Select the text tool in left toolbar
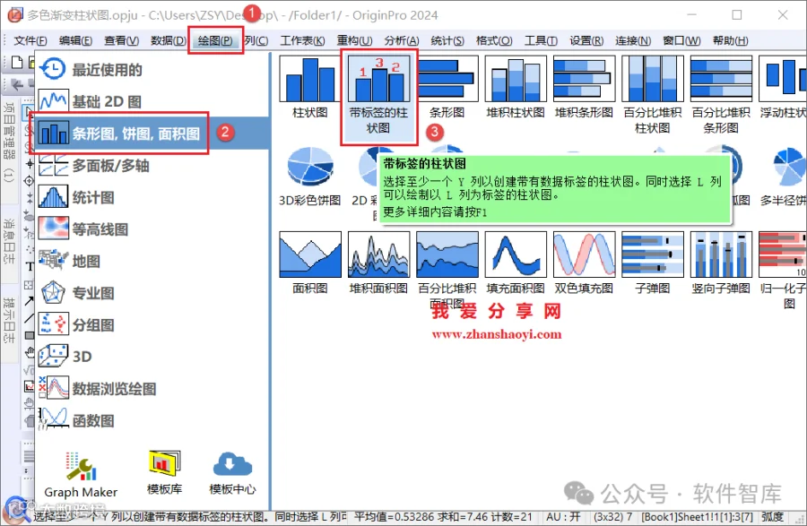This screenshot has width=807, height=526. tap(30, 266)
